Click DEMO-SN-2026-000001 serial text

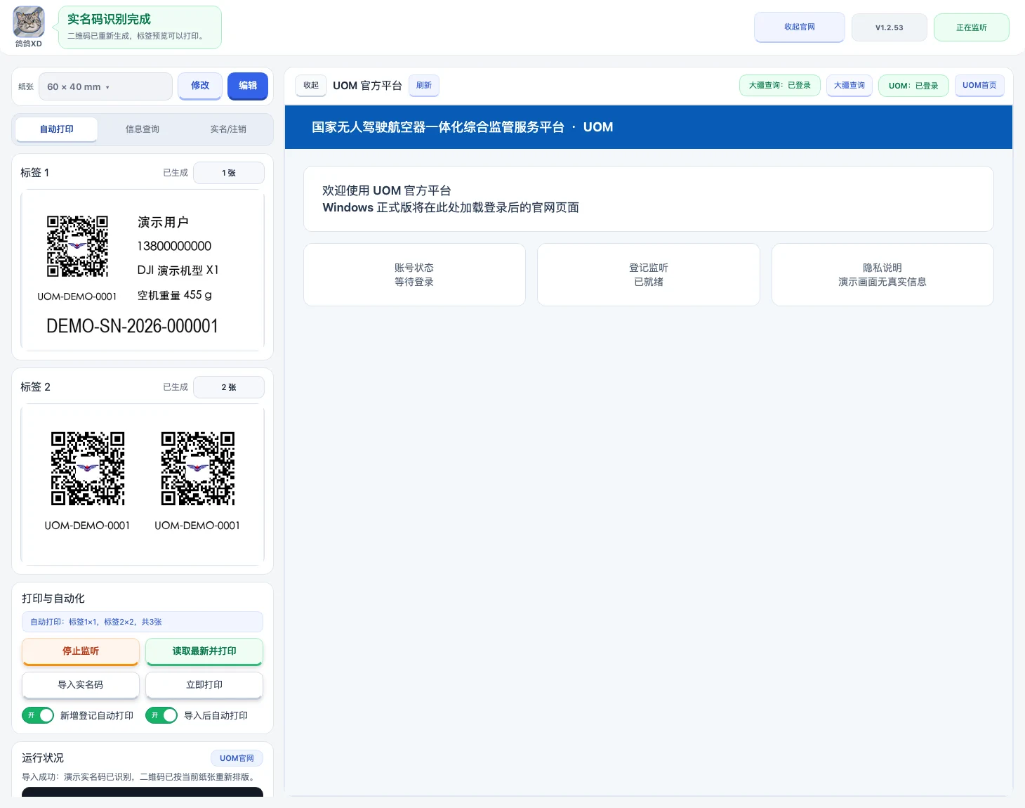coord(132,326)
